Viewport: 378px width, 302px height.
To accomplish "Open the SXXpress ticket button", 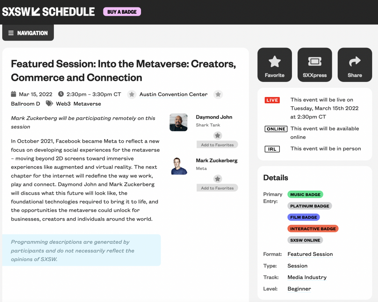I will (x=315, y=65).
